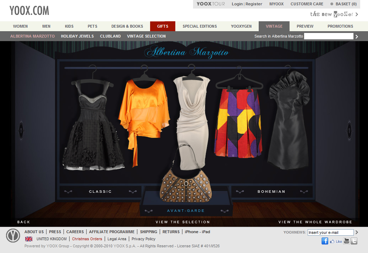Submit the YOOXNEWS e-mail arrow
The height and width of the screenshot is (253, 368).
pyautogui.click(x=357, y=232)
